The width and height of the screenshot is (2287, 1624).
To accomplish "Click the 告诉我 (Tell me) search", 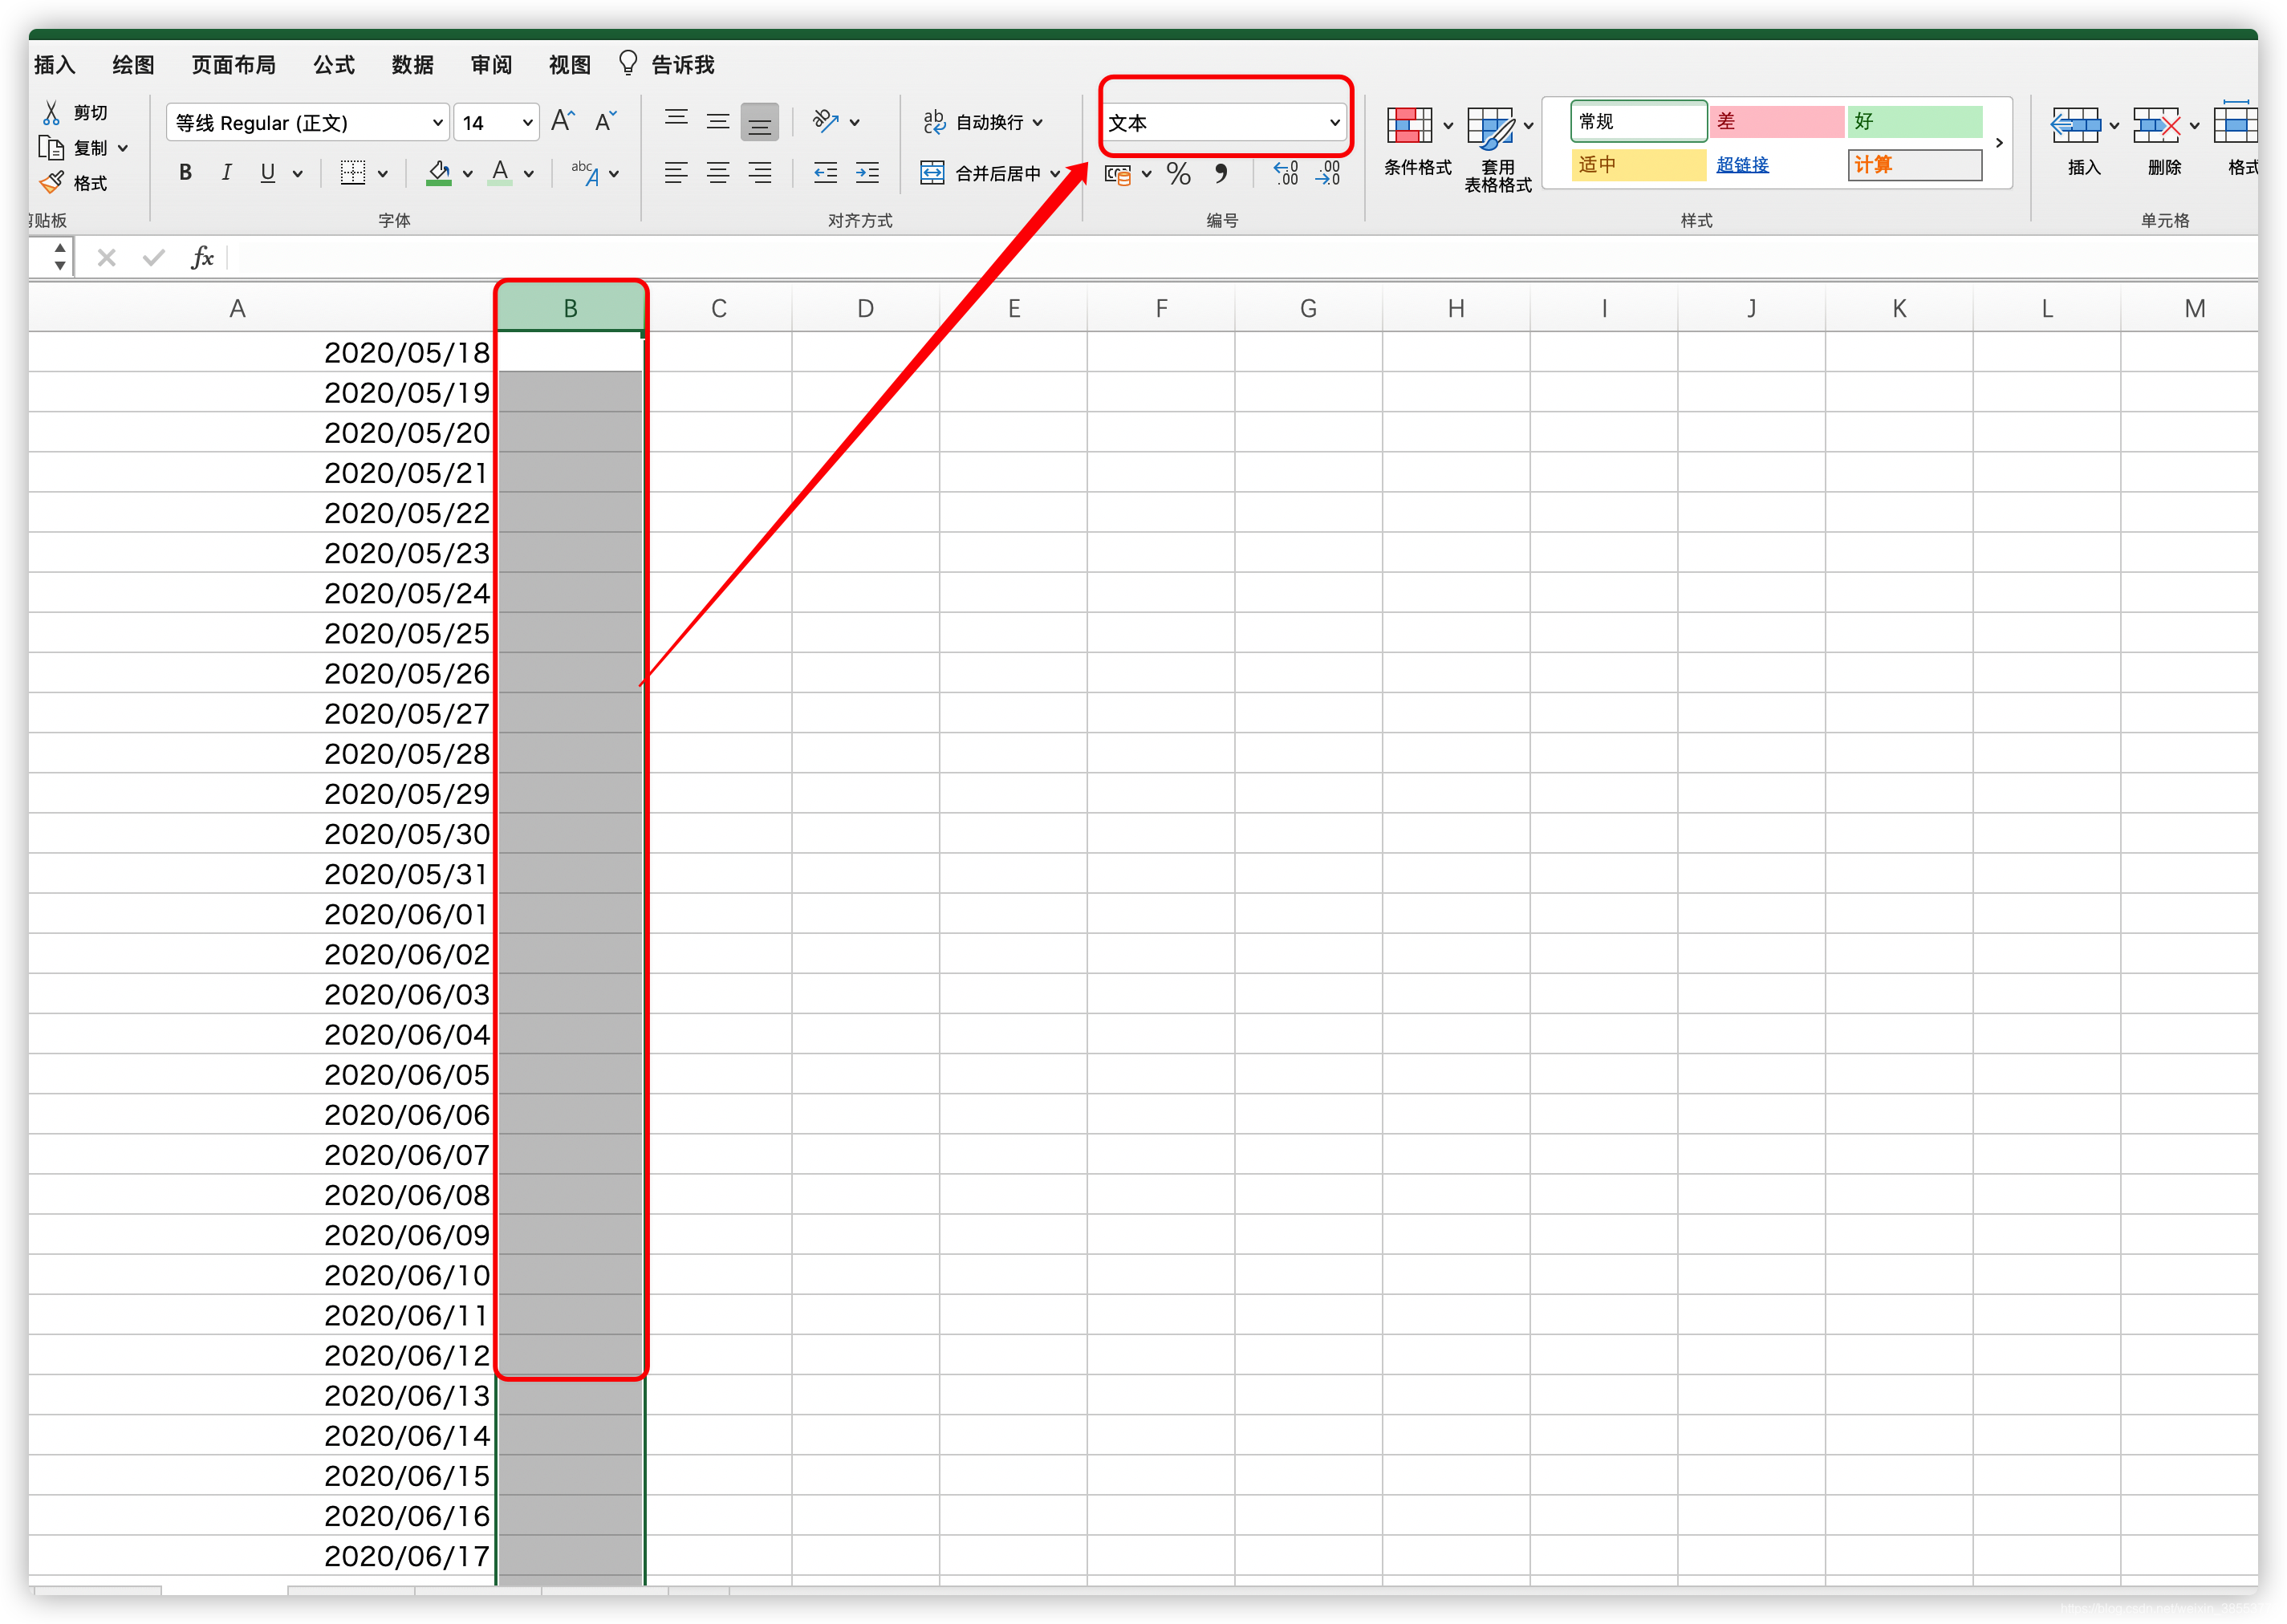I will [x=667, y=65].
